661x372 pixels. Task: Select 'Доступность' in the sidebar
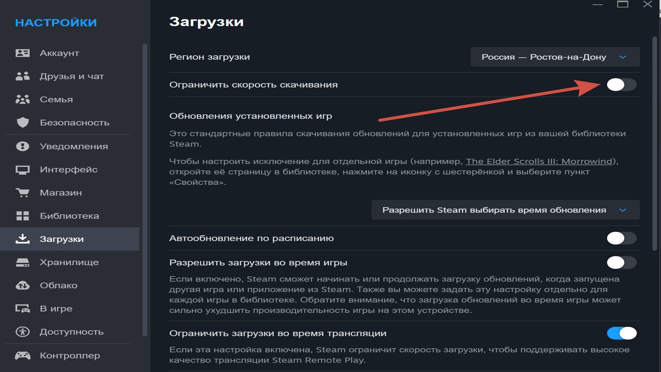(71, 332)
